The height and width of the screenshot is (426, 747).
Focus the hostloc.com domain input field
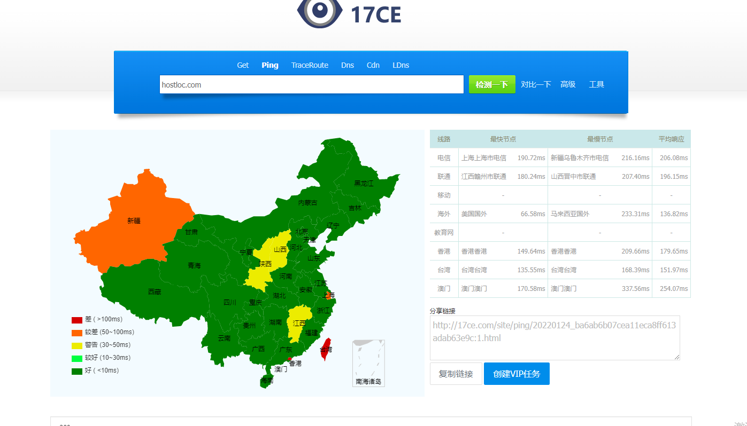coord(311,84)
